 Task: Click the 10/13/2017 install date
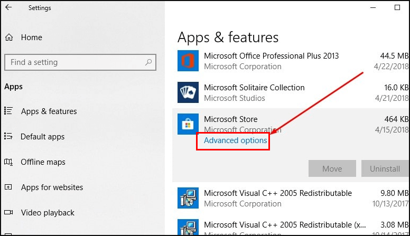pyautogui.click(x=390, y=204)
